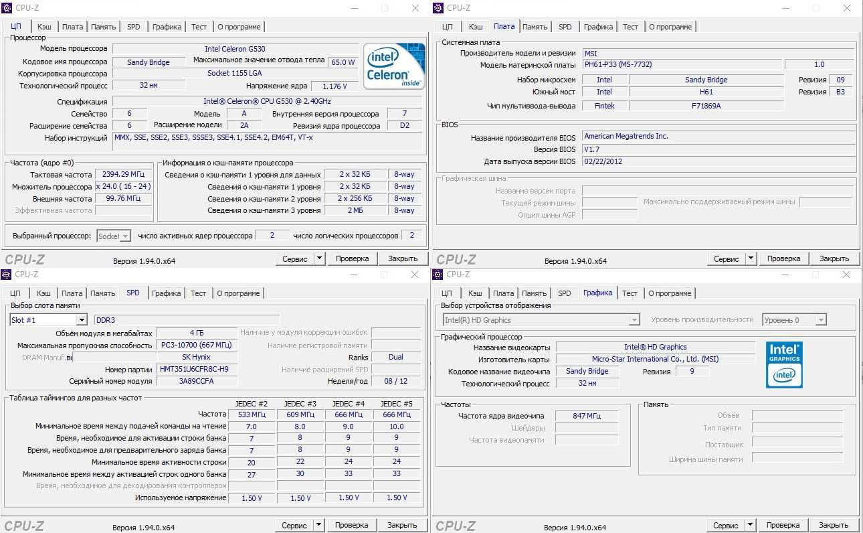Open the Кэш tab in the SPD window

click(43, 293)
